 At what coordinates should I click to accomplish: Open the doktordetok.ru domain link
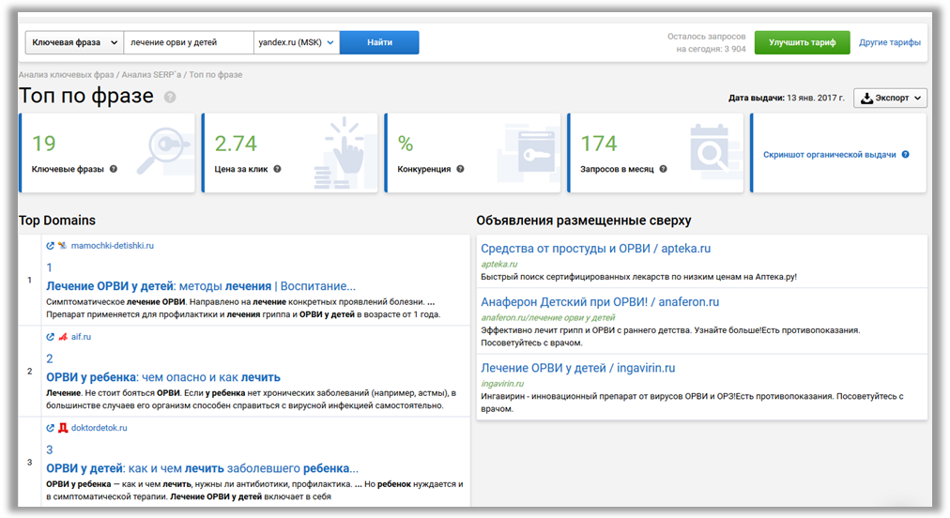tap(100, 428)
